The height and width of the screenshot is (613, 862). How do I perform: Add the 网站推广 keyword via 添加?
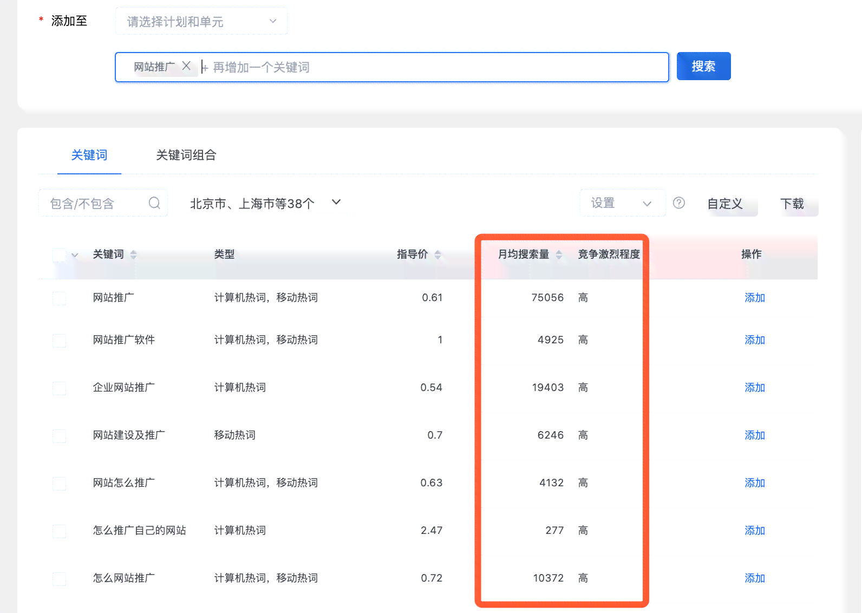tap(755, 298)
